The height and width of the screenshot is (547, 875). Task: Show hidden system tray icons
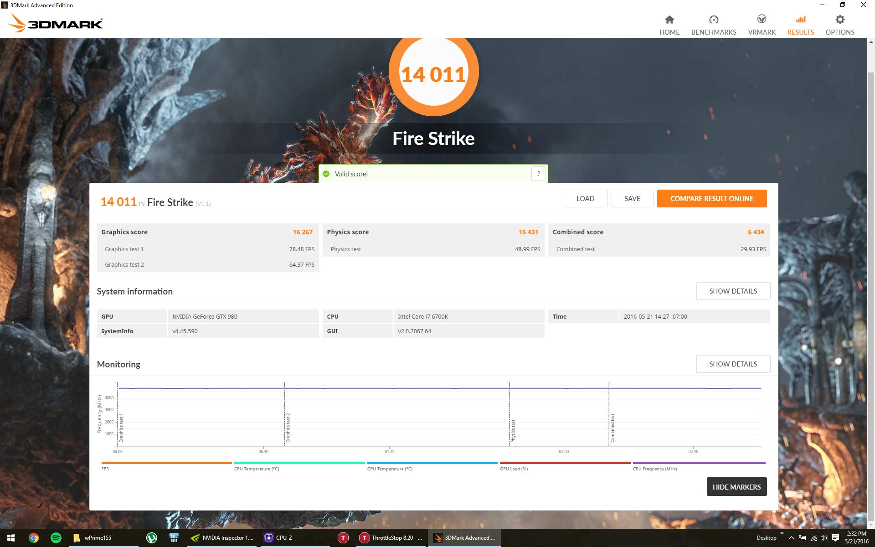[x=792, y=538]
